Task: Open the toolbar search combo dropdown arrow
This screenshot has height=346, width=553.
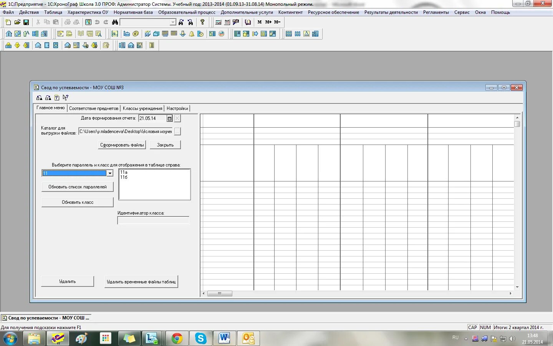Action: [173, 22]
